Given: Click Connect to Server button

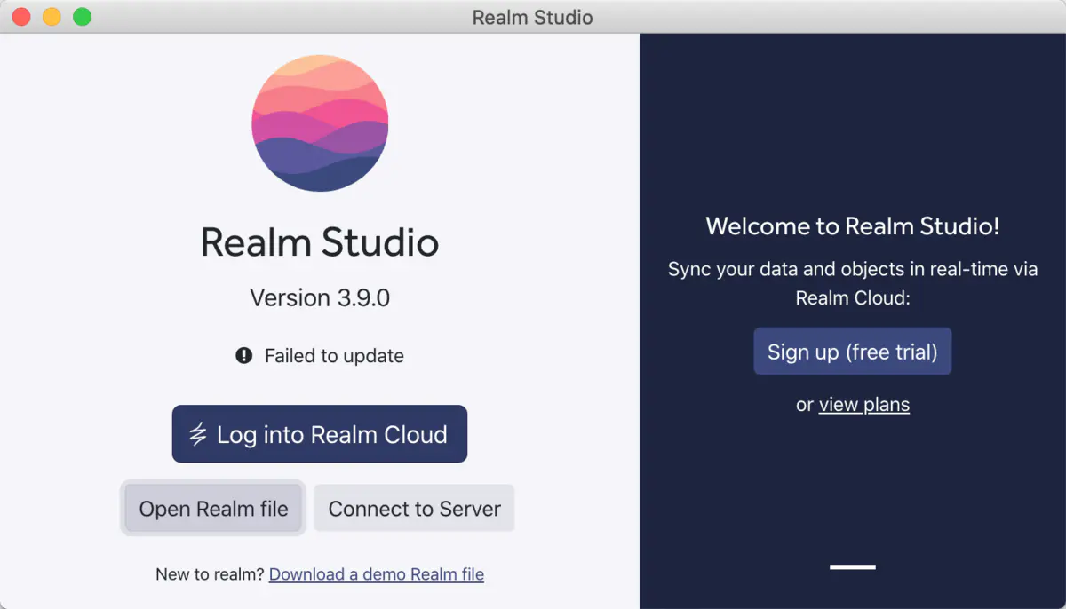Looking at the screenshot, I should click(x=414, y=509).
